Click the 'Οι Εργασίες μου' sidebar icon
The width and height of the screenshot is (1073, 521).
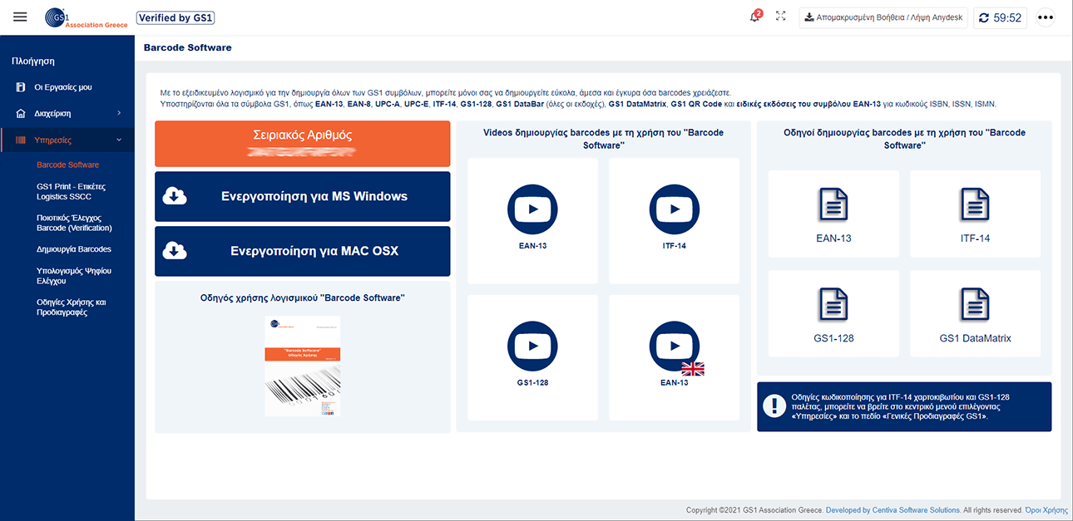pyautogui.click(x=21, y=87)
